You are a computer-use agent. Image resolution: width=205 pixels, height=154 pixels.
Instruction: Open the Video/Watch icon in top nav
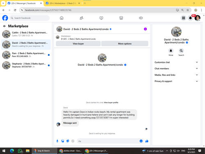tap(101, 18)
